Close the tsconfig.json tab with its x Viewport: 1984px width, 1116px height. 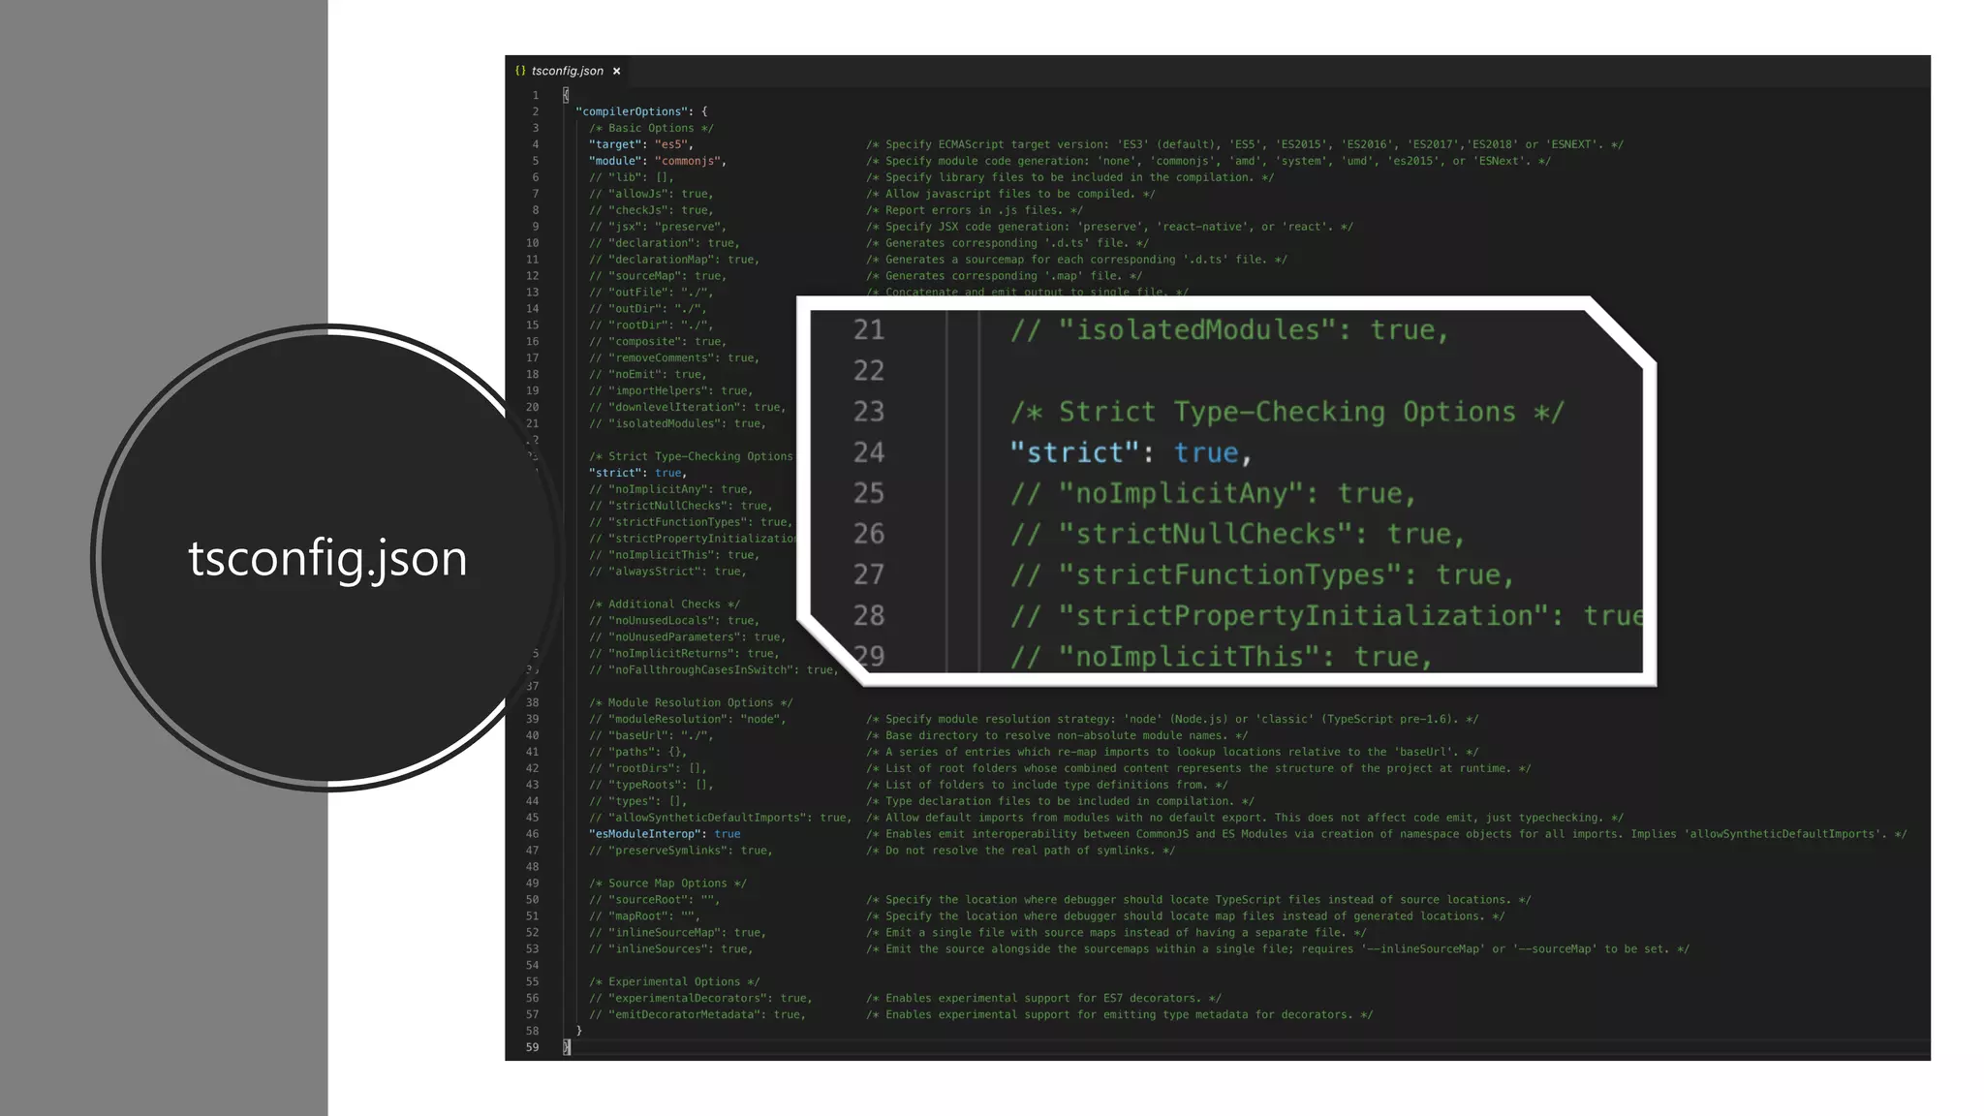pos(616,71)
